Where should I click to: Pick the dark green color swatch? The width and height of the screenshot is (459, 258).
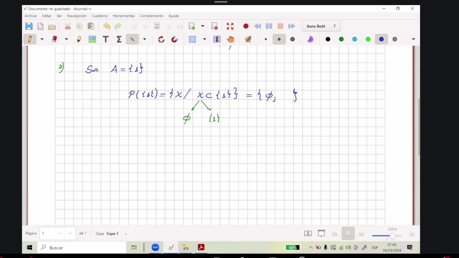tap(341, 39)
